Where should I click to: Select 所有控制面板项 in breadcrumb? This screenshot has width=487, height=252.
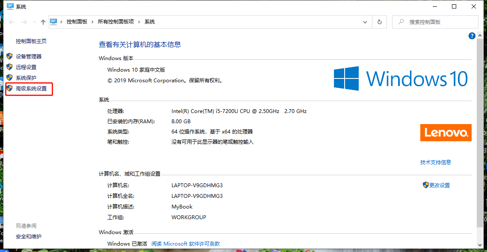point(116,22)
